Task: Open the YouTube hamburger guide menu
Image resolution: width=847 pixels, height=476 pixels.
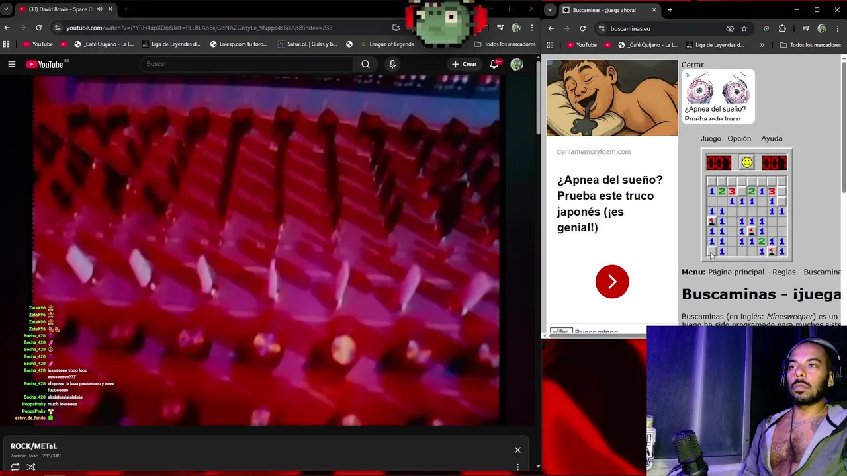Action: click(x=11, y=64)
